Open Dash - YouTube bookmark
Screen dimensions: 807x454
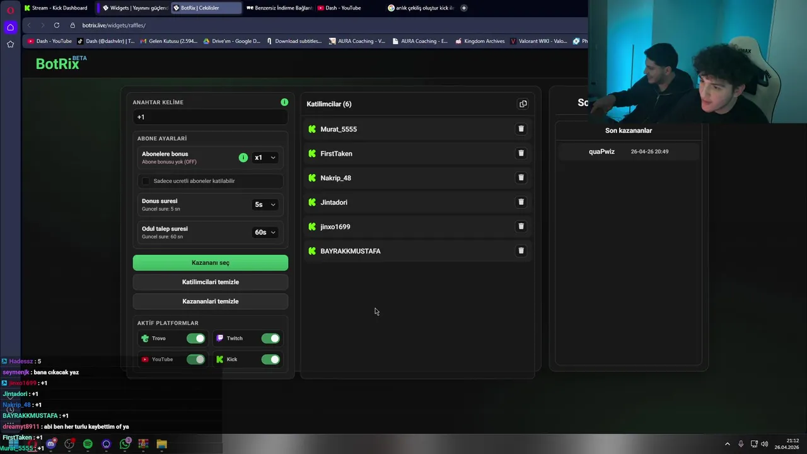pos(50,41)
